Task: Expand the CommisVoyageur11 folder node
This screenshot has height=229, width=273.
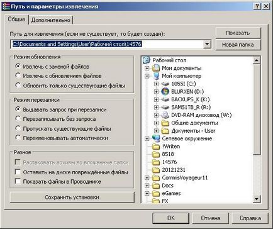Action: click(x=147, y=178)
